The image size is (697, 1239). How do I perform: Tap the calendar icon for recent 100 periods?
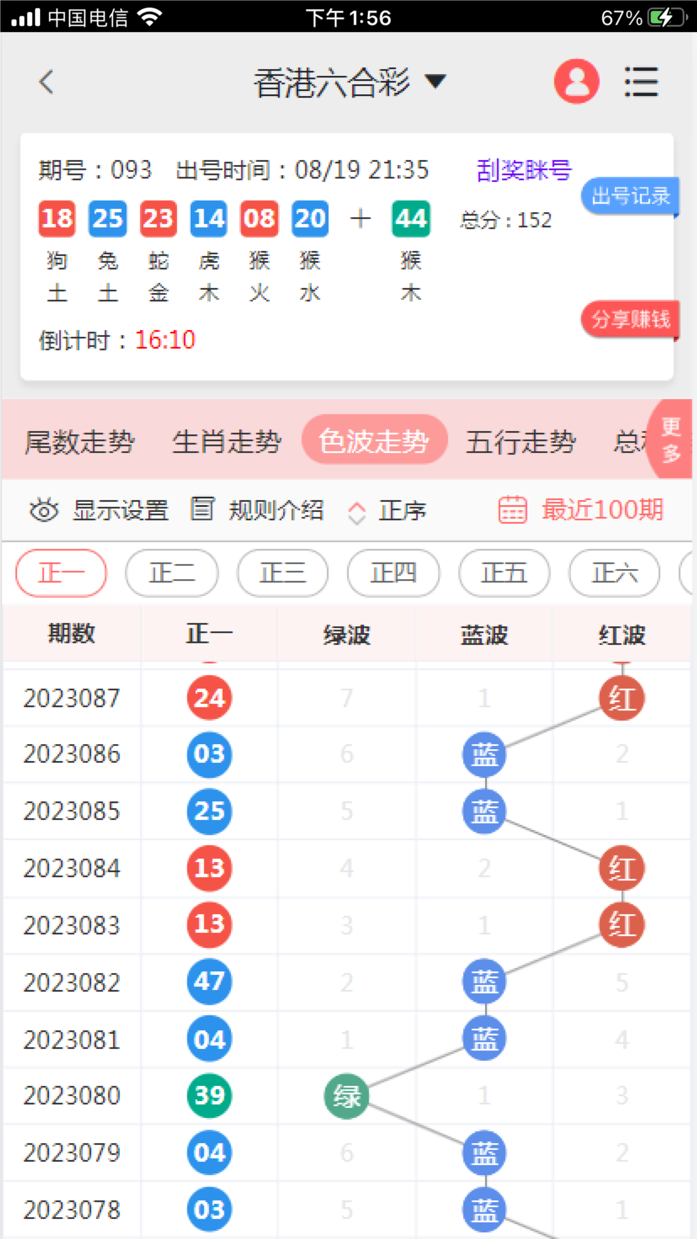512,510
